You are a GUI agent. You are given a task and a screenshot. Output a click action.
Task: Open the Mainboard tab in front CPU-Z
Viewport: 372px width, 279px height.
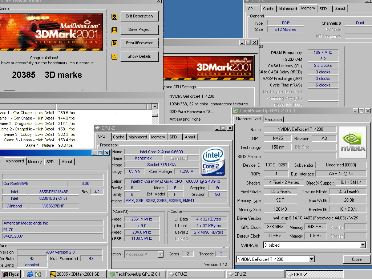click(x=138, y=137)
